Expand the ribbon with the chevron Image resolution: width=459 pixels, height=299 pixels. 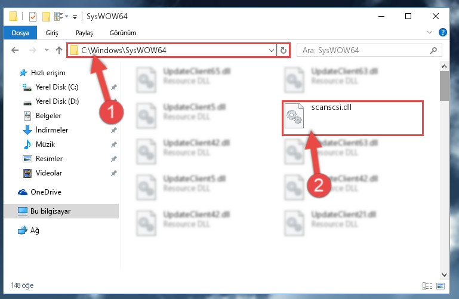429,32
